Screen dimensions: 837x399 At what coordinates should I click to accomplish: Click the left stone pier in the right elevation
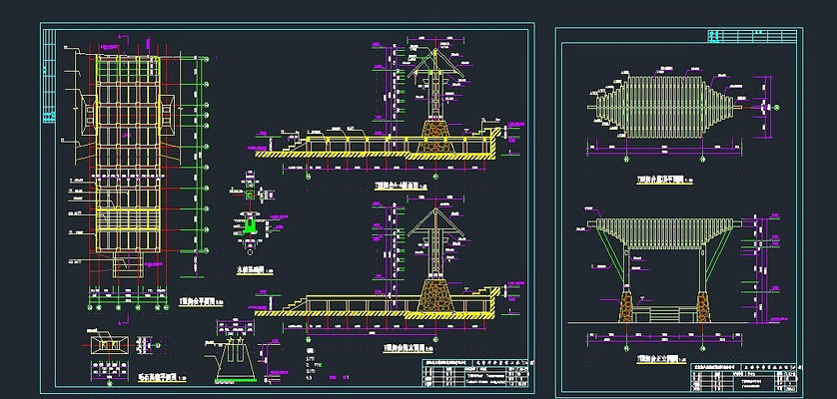(x=626, y=304)
